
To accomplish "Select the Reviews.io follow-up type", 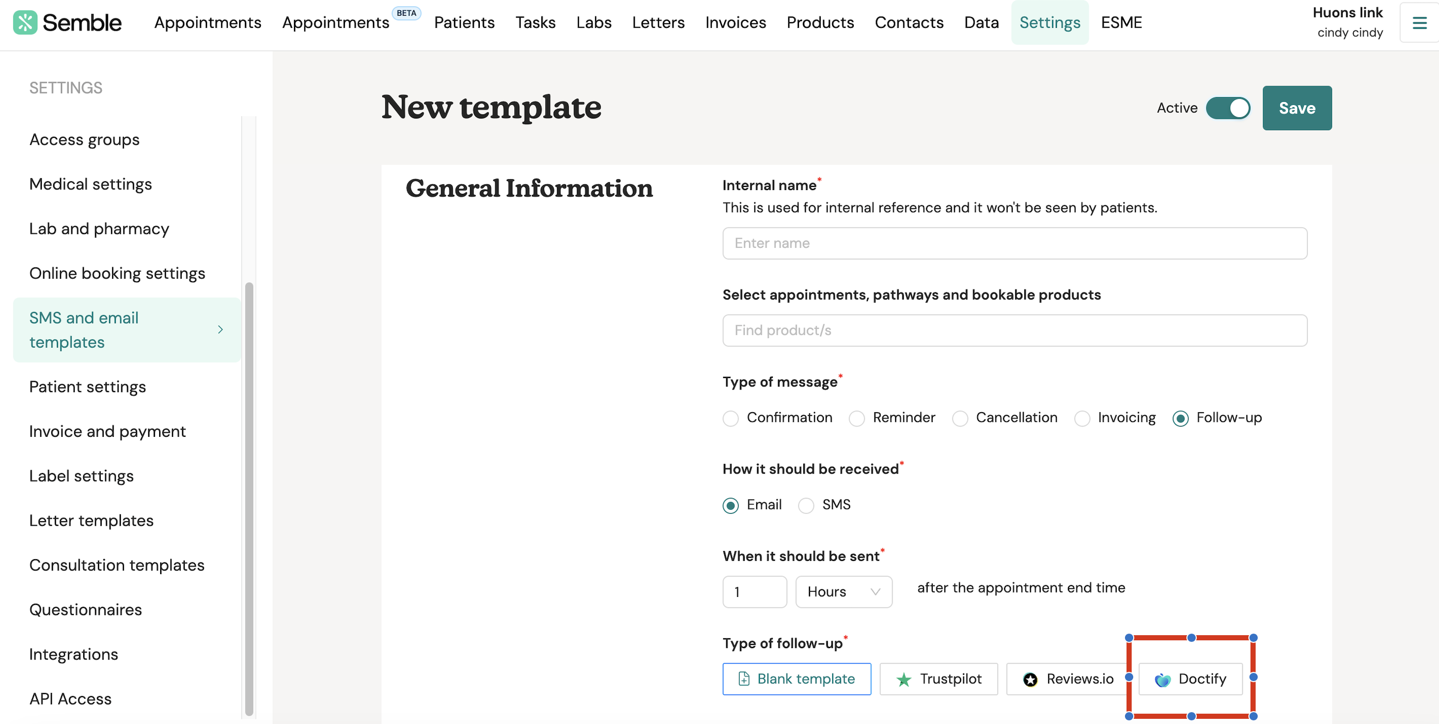I will (x=1068, y=679).
